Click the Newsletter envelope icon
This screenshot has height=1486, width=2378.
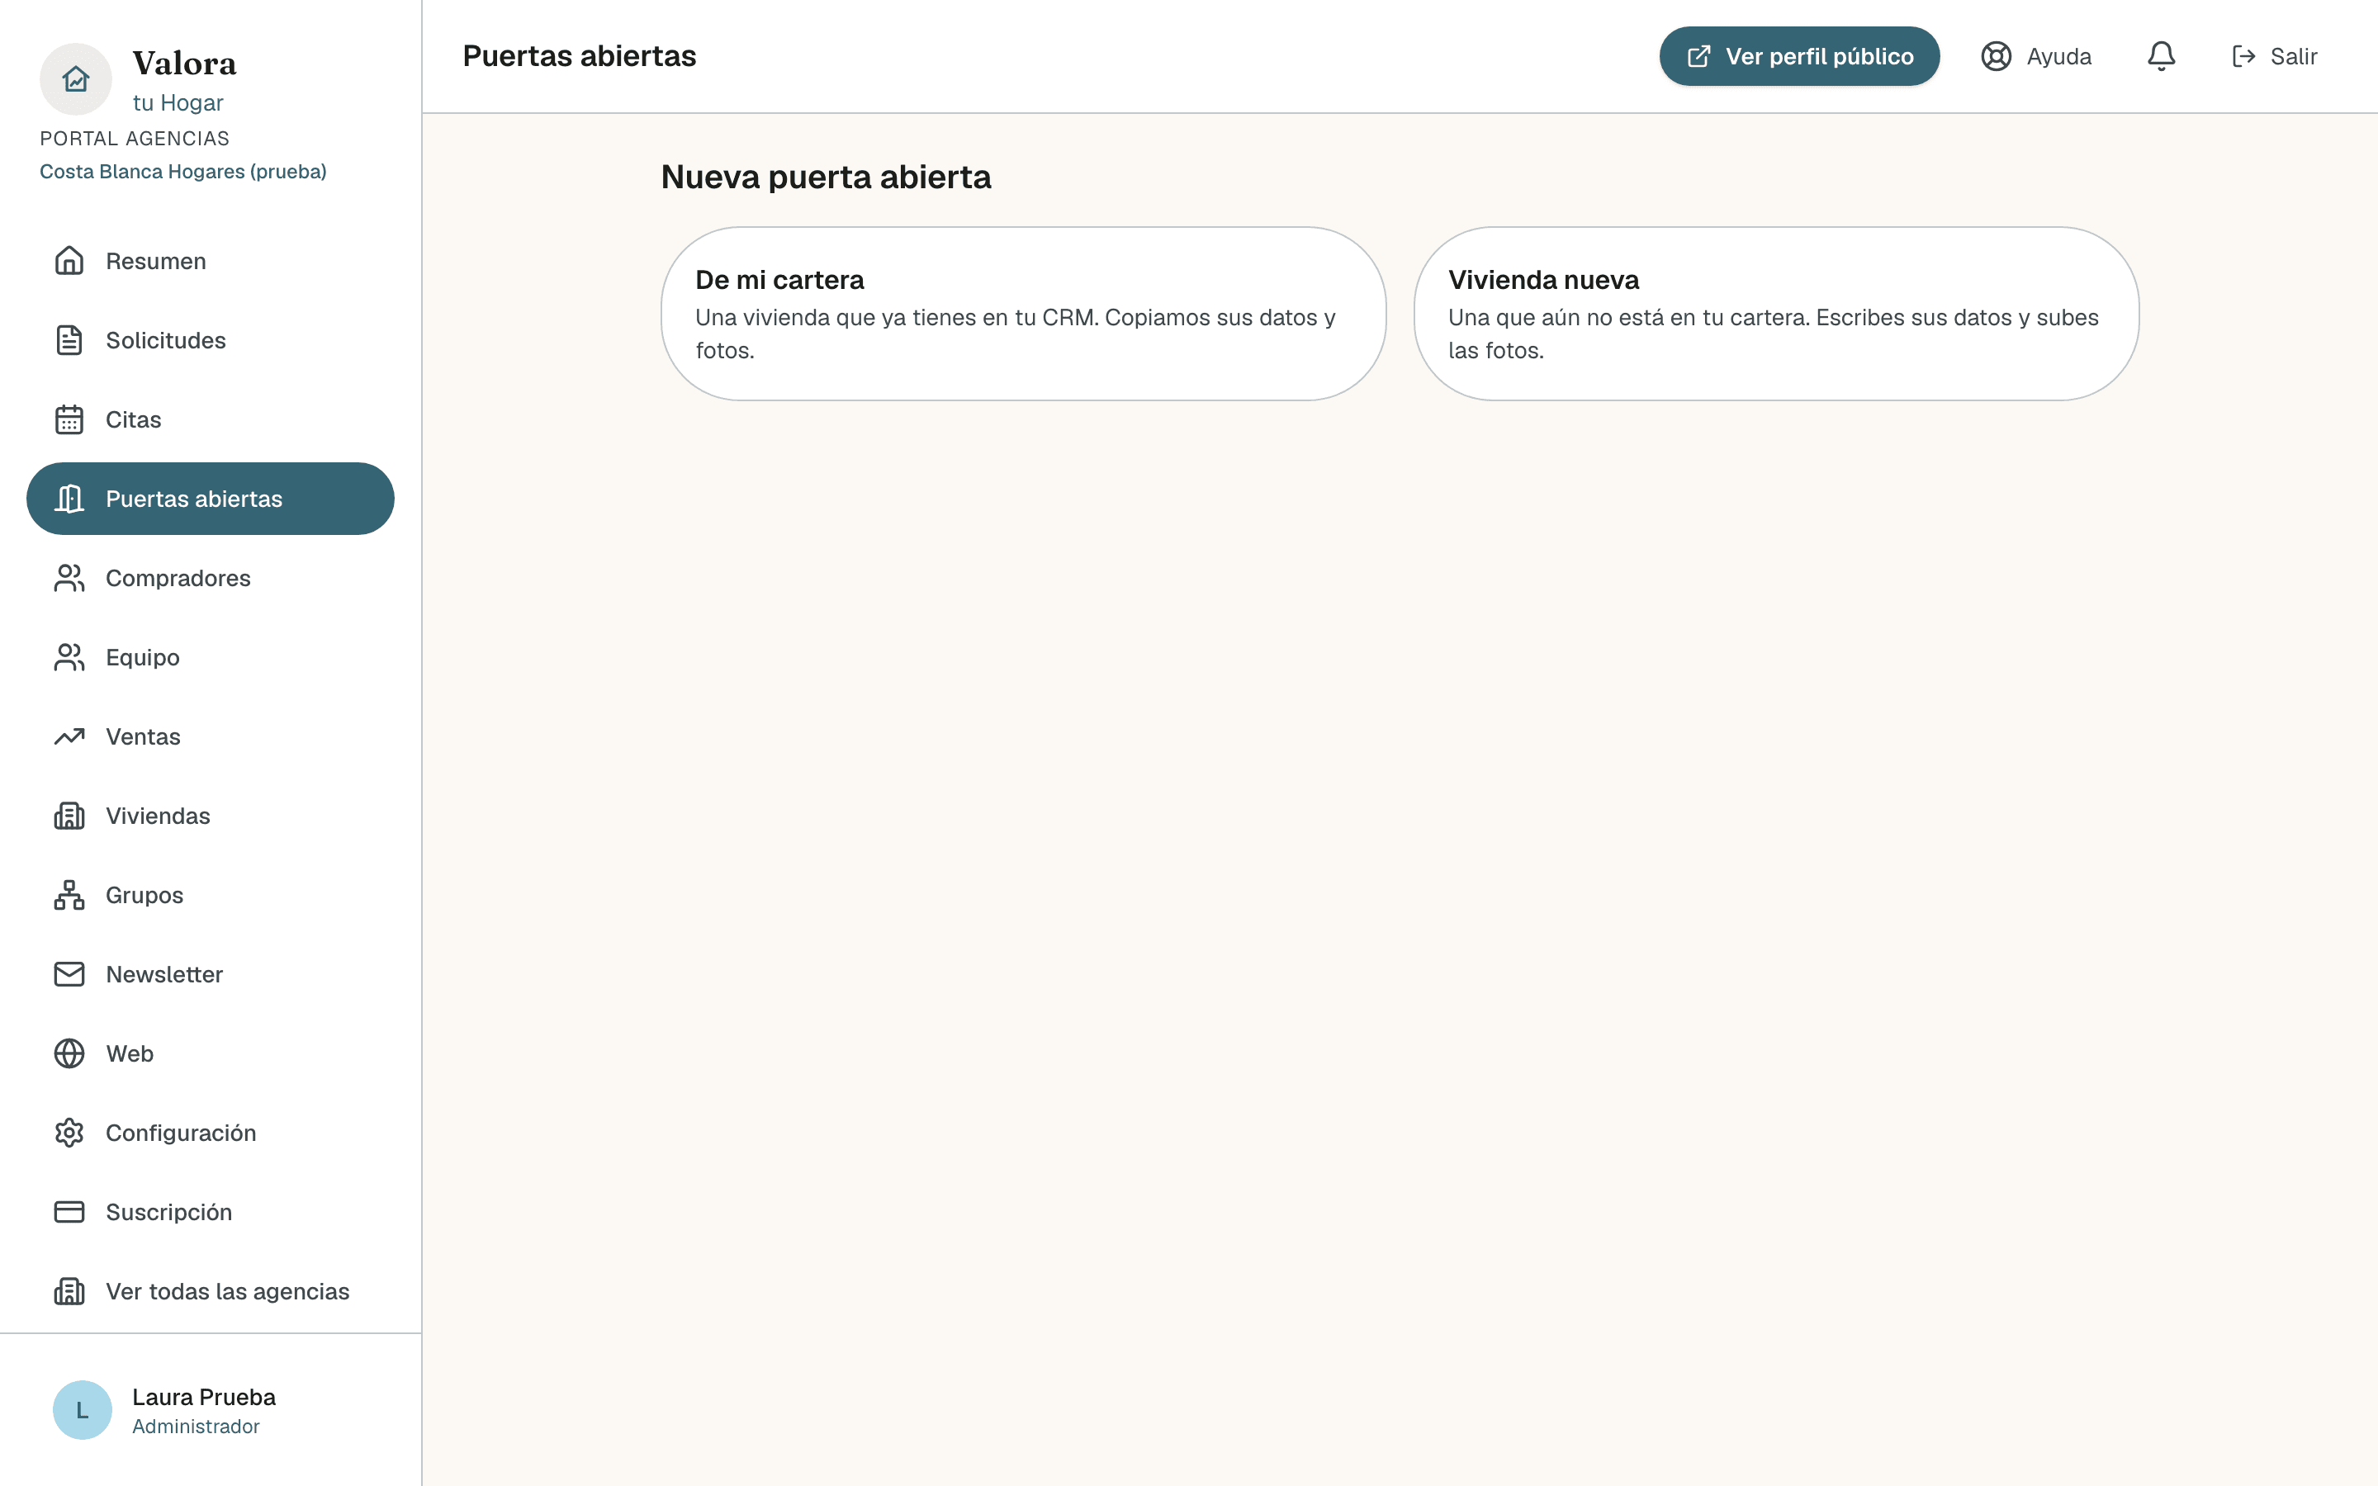tap(69, 974)
